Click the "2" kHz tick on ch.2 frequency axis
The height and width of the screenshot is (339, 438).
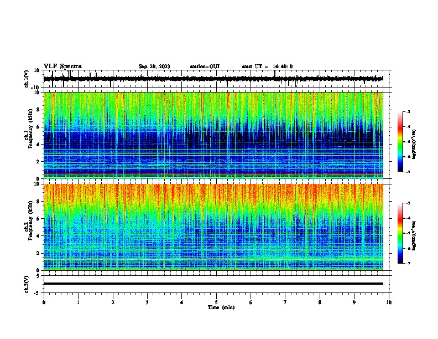pyautogui.click(x=38, y=253)
